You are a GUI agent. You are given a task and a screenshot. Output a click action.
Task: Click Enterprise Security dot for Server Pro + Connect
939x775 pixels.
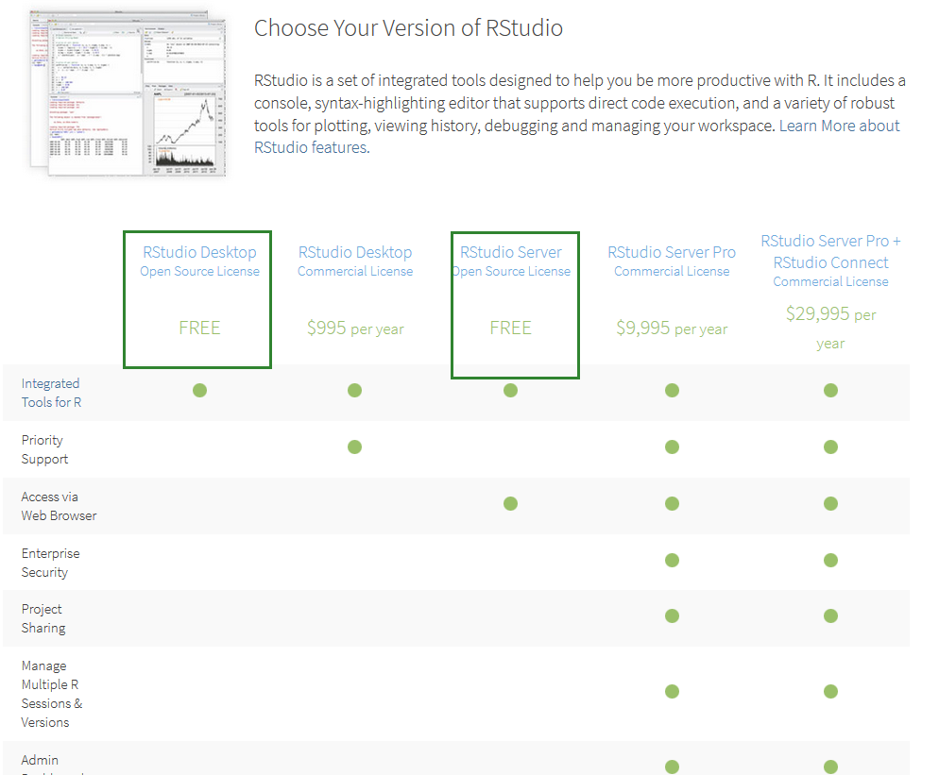[x=830, y=560]
